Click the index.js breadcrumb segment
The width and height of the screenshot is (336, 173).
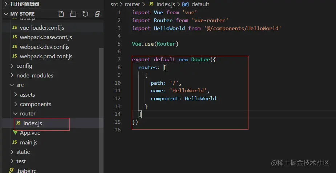[166, 4]
